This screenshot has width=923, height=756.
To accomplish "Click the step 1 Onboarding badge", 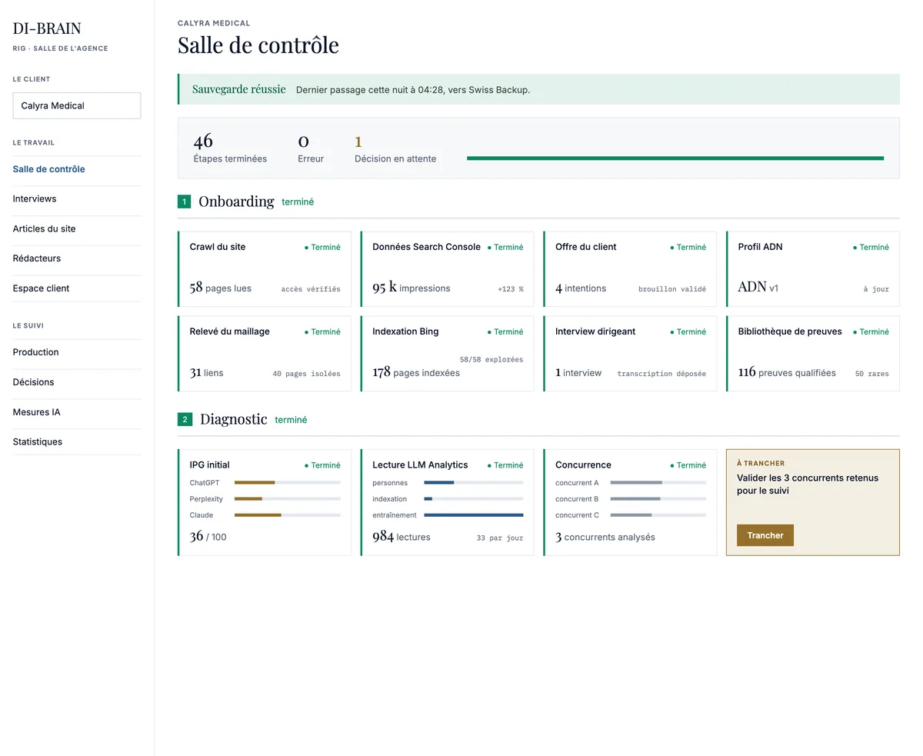I will (x=184, y=202).
